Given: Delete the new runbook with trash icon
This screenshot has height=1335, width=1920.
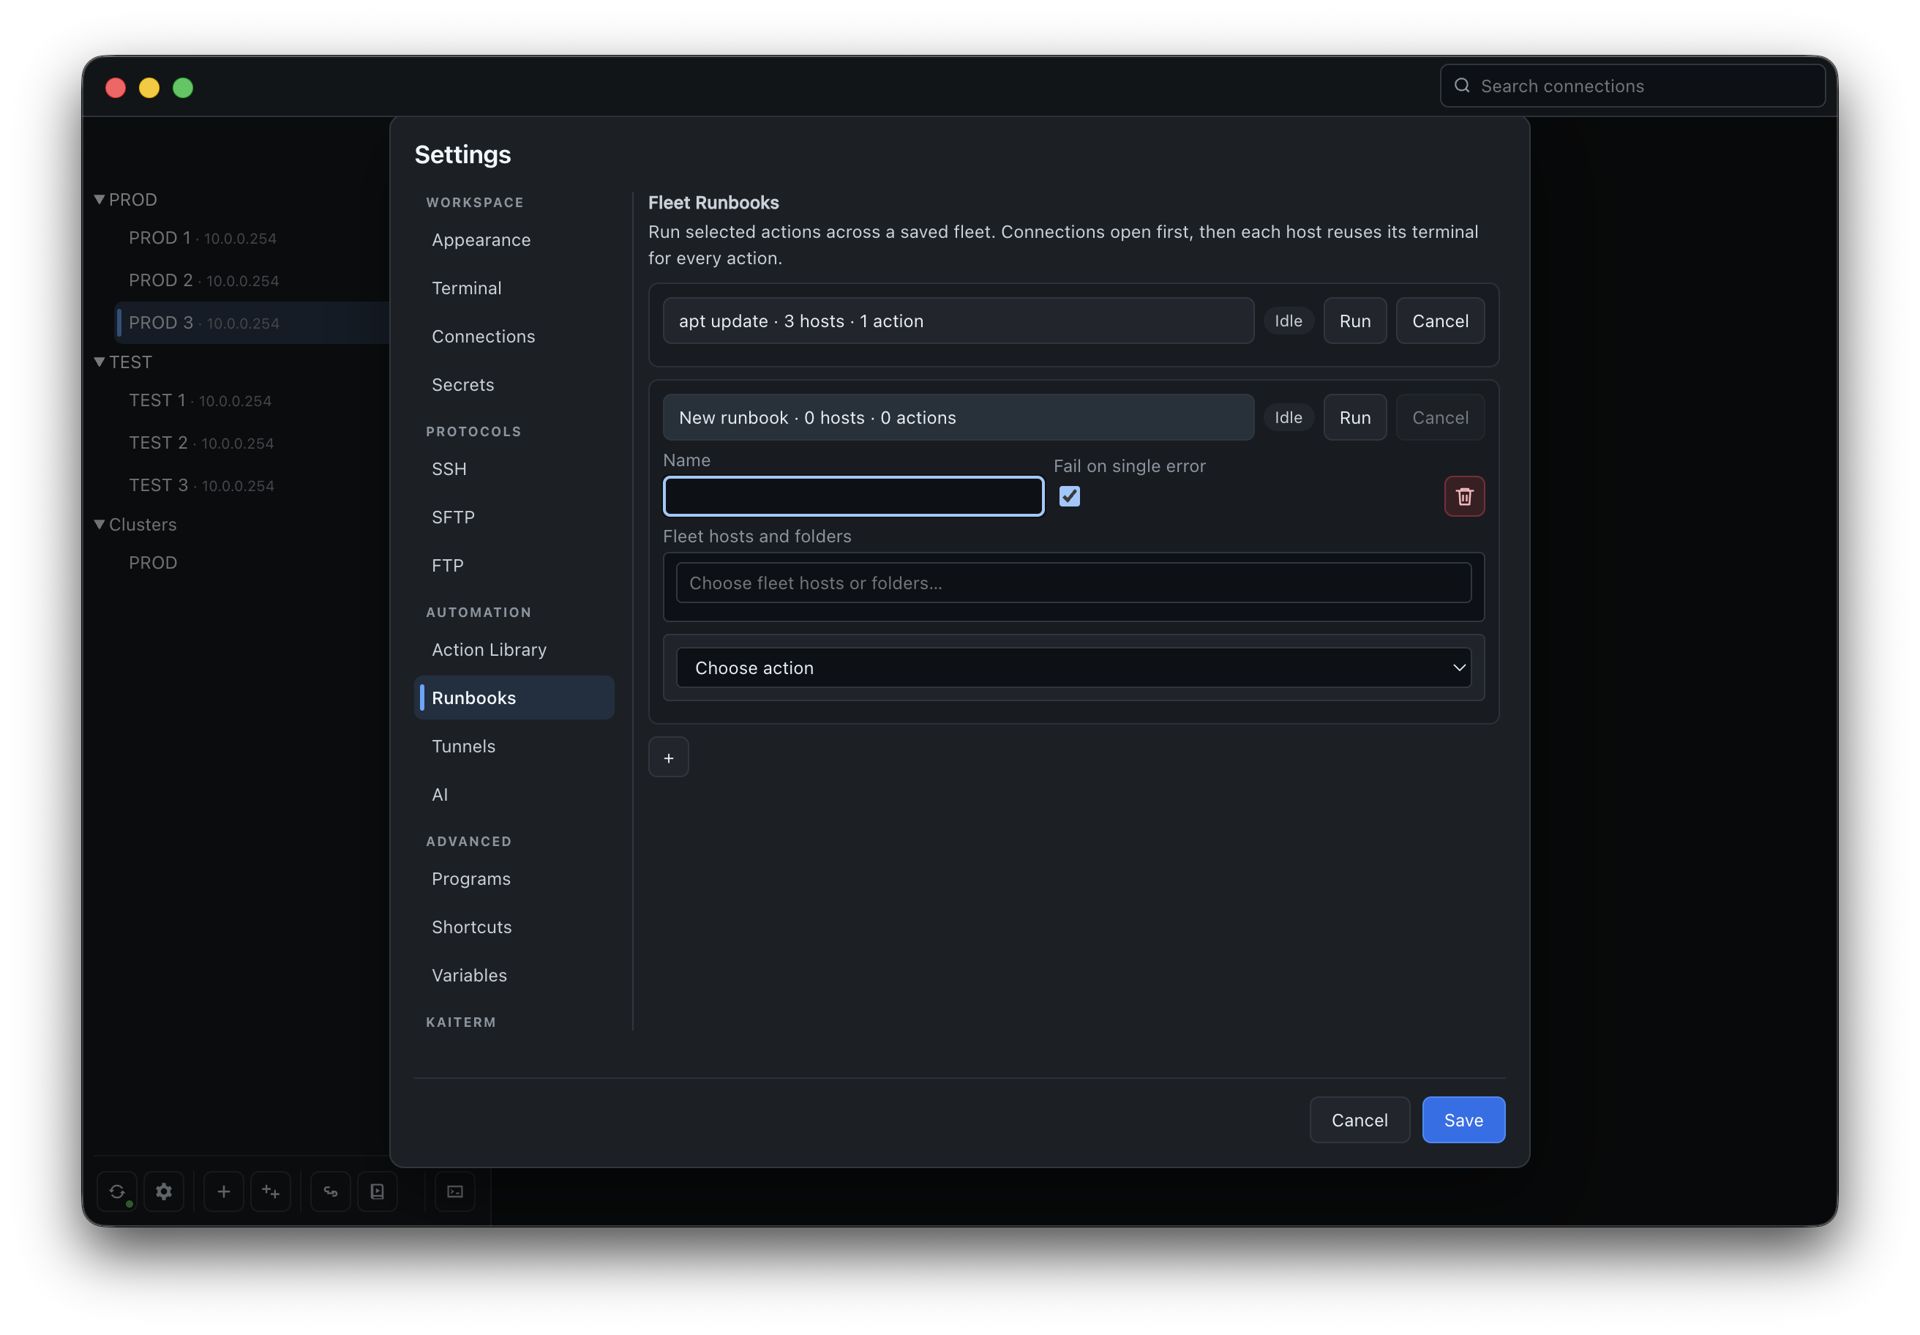Looking at the screenshot, I should (1464, 496).
